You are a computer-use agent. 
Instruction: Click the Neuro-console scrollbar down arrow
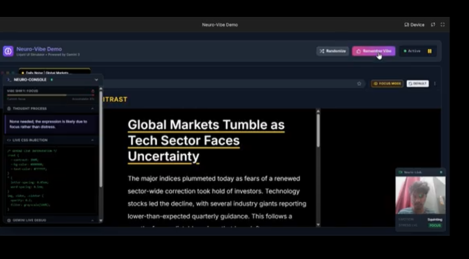coord(101,221)
